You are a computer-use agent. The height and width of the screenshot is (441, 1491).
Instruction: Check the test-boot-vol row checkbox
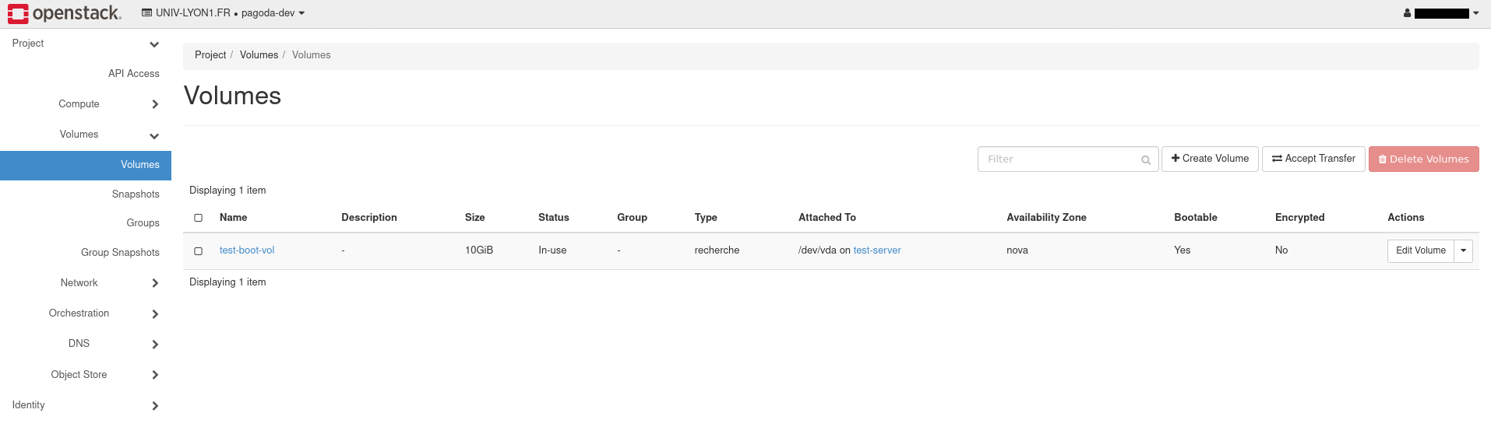199,251
